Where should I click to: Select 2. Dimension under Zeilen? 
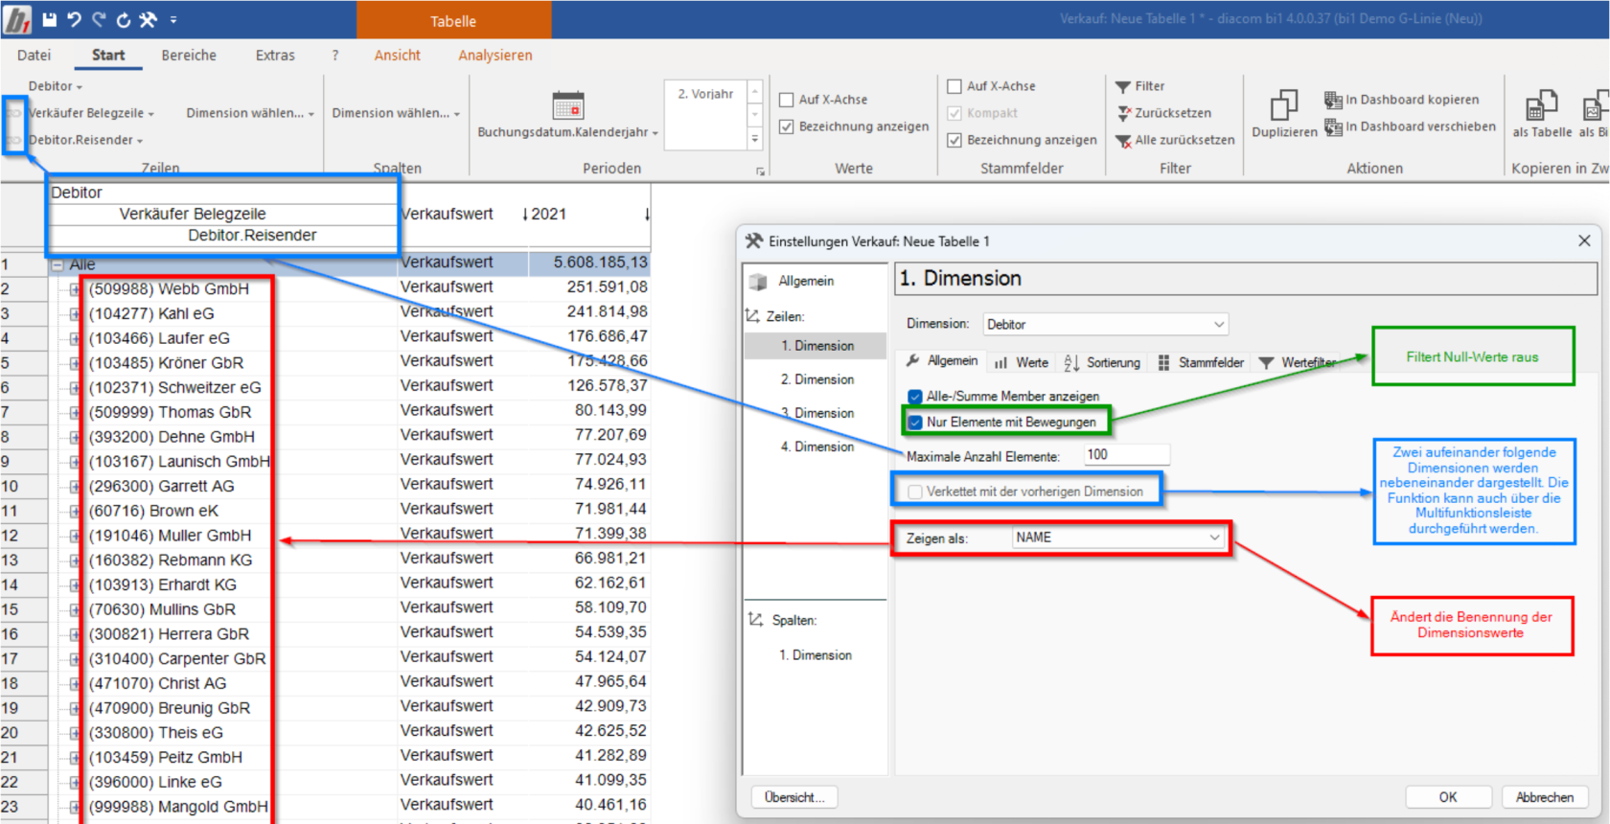click(817, 379)
